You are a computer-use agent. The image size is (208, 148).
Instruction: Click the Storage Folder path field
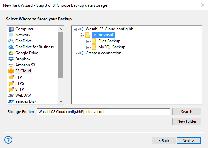(103, 112)
